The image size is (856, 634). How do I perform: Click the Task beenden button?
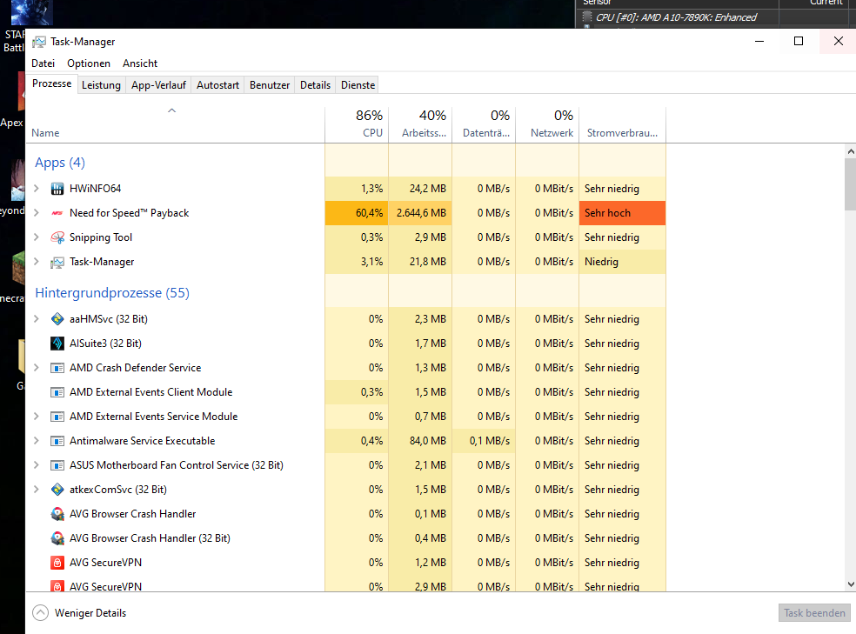click(x=814, y=613)
